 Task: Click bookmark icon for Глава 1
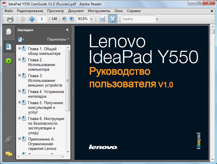tap(24, 48)
